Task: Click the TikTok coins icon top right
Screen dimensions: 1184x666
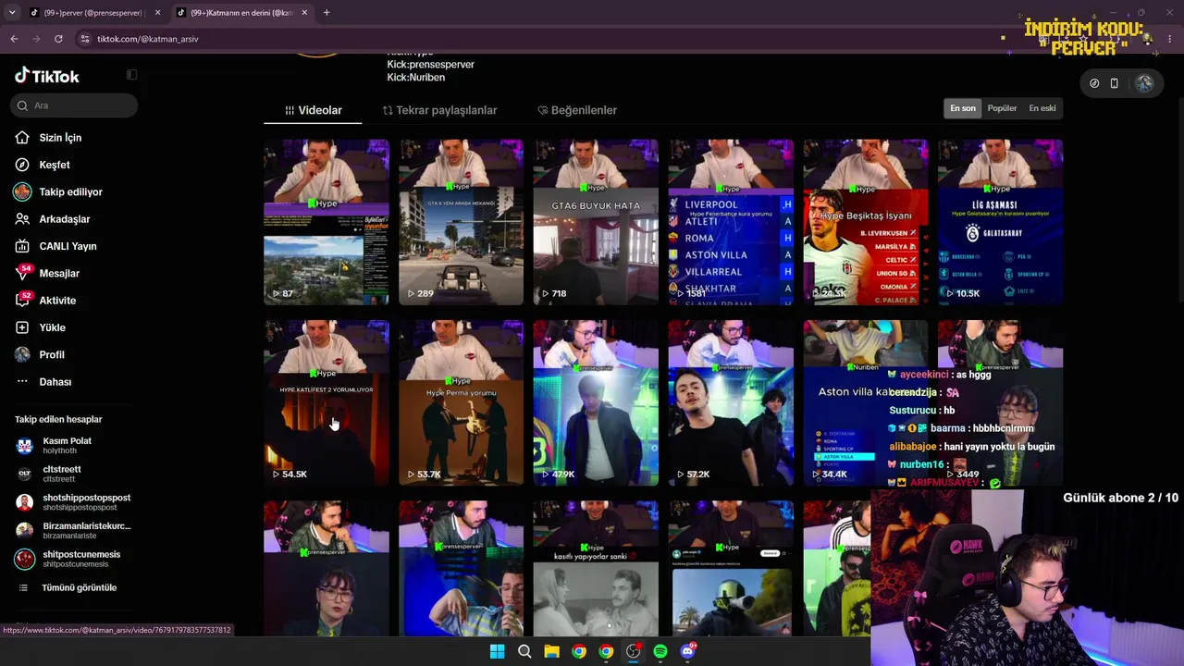Action: [x=1094, y=83]
